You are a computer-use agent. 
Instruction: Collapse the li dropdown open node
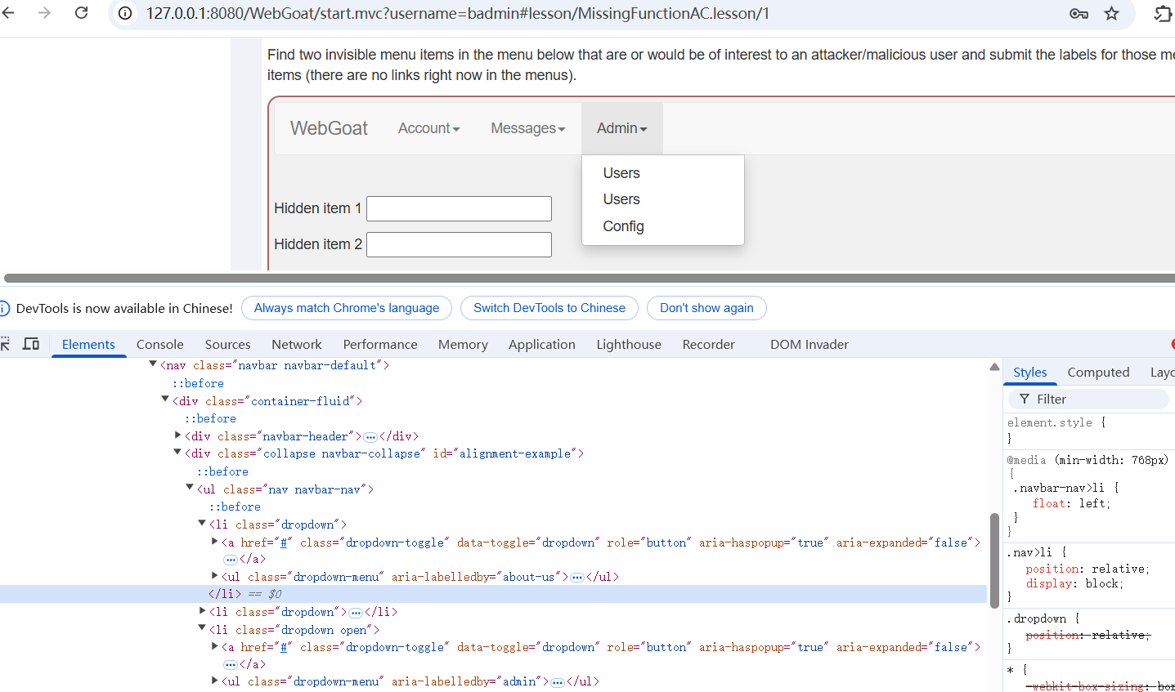pos(201,629)
